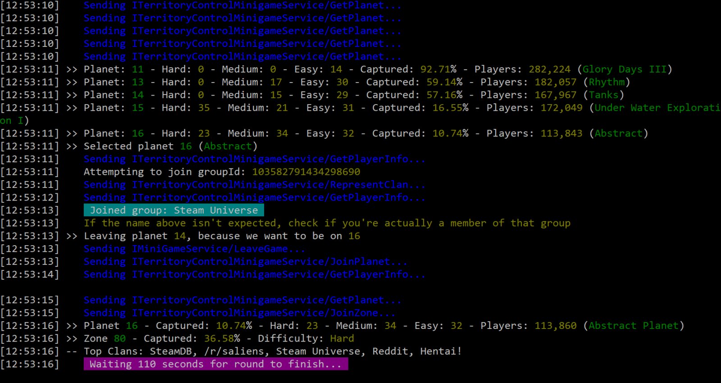The image size is (721, 383).
Task: Click the 'Under Water Explorati' planet name
Action: point(657,108)
